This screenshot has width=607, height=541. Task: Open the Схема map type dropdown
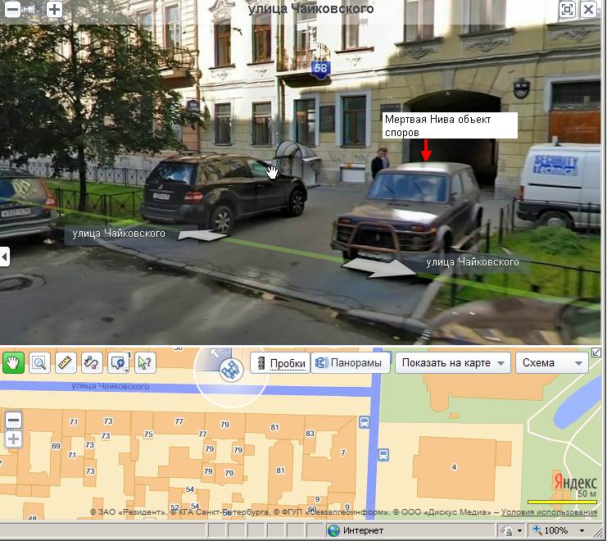point(551,363)
